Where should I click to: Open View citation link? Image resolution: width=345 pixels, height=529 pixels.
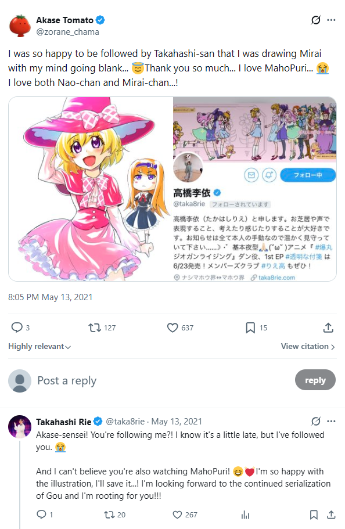coord(308,347)
